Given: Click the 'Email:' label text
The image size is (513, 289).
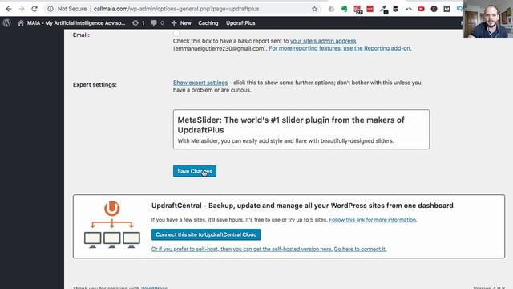Looking at the screenshot, I should coord(81,35).
